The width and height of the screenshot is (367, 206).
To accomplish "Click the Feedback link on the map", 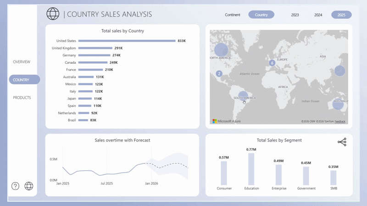I will [340, 122].
